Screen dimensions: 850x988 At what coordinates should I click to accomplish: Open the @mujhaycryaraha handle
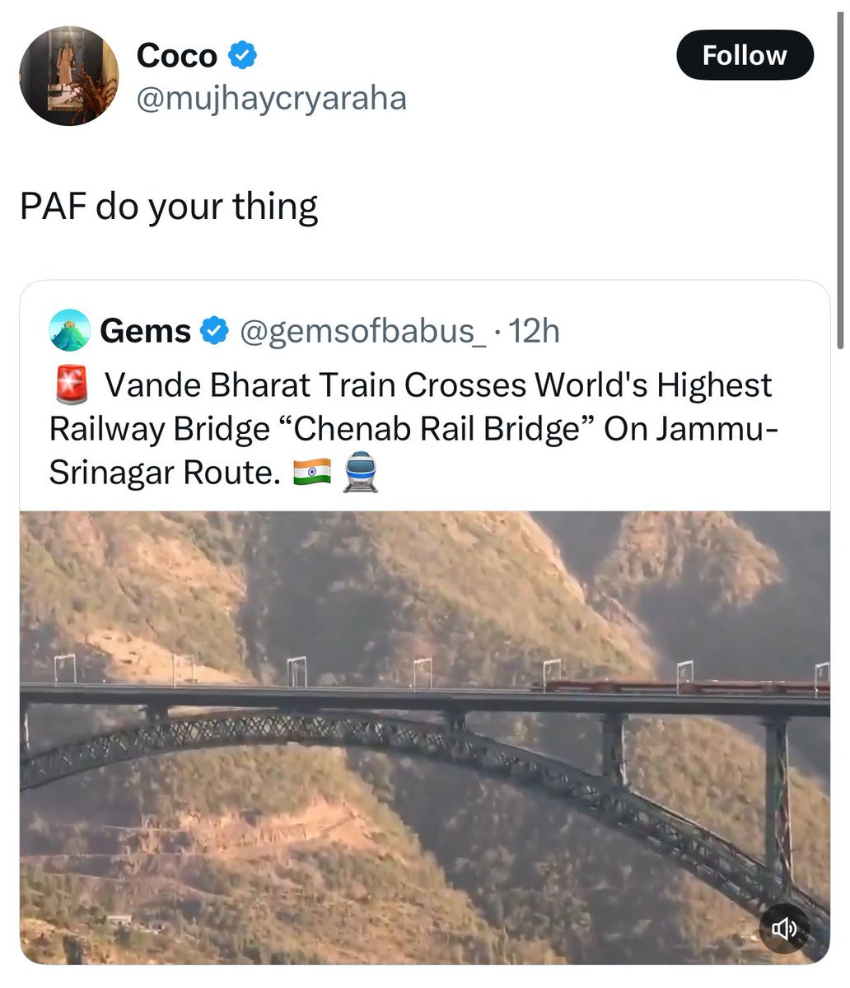coord(271,98)
